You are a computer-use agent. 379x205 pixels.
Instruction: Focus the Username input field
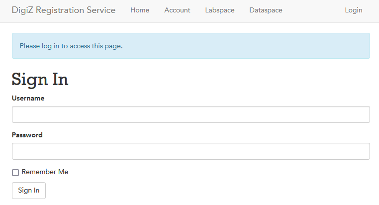click(190, 114)
